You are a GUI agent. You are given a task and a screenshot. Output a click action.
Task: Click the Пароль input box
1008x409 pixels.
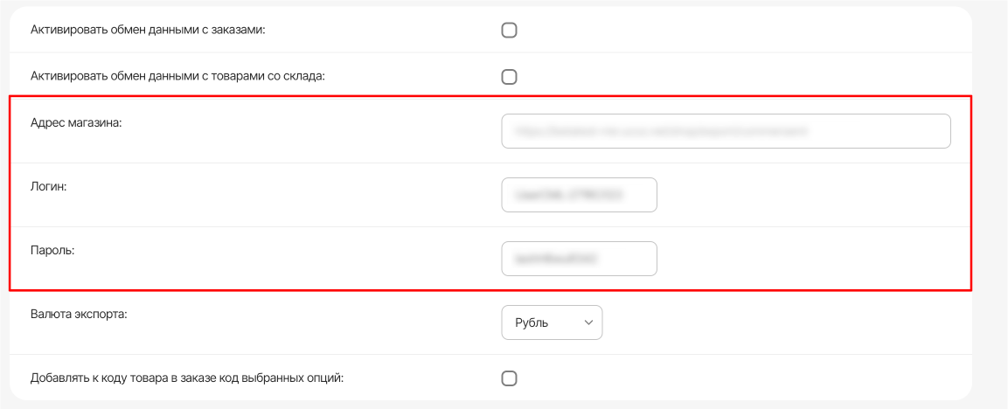click(579, 259)
